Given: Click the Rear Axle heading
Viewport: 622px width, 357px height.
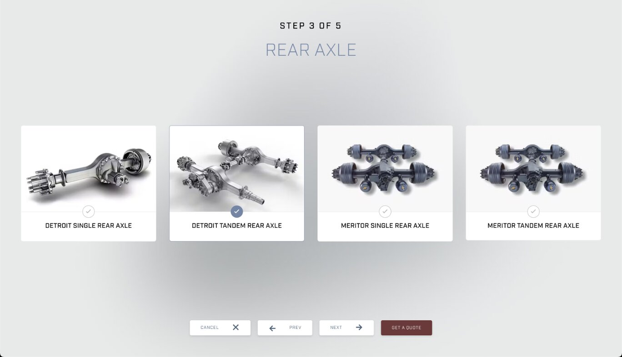Looking at the screenshot, I should [x=311, y=50].
